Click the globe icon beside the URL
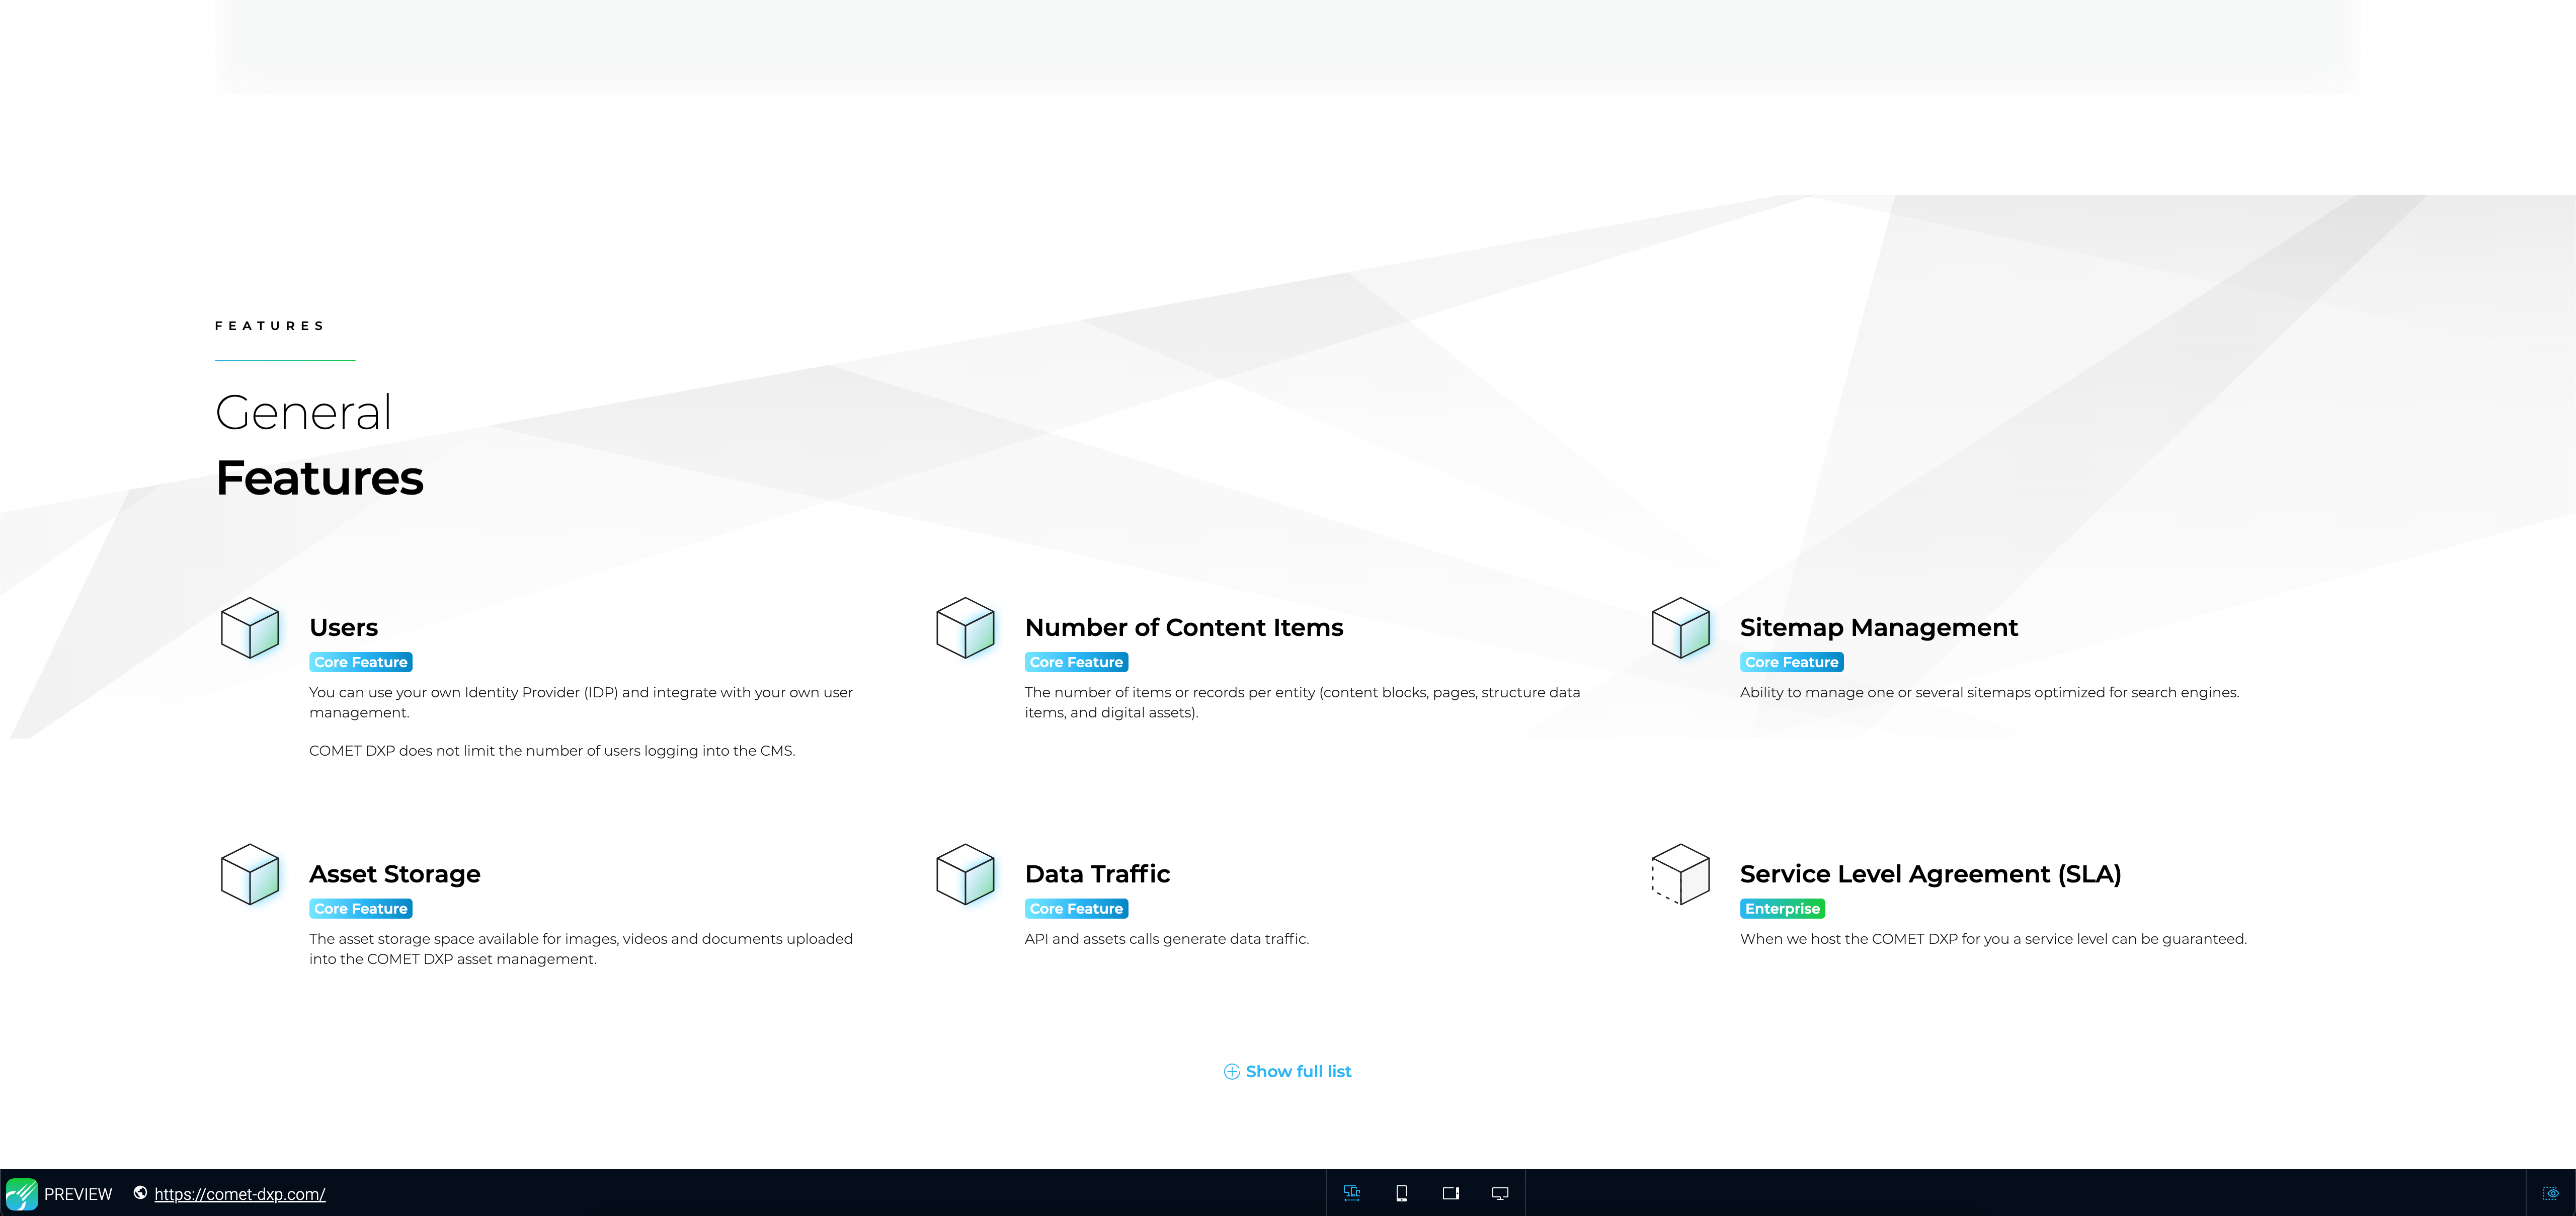The height and width of the screenshot is (1216, 2576). point(139,1193)
